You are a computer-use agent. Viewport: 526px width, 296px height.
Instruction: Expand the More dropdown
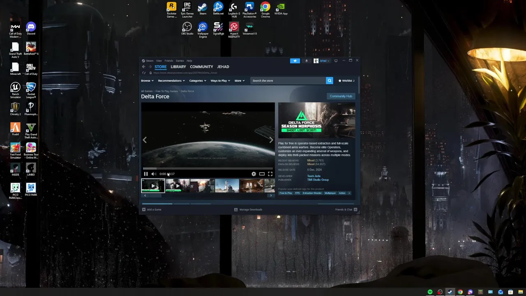(x=240, y=81)
